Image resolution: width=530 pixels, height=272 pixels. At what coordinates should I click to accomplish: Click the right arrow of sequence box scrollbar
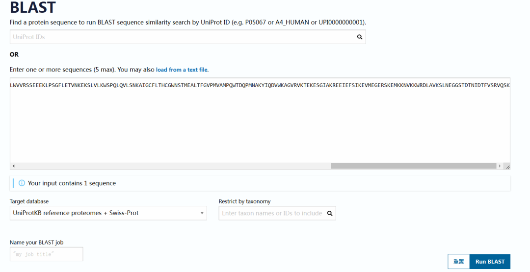coord(500,166)
